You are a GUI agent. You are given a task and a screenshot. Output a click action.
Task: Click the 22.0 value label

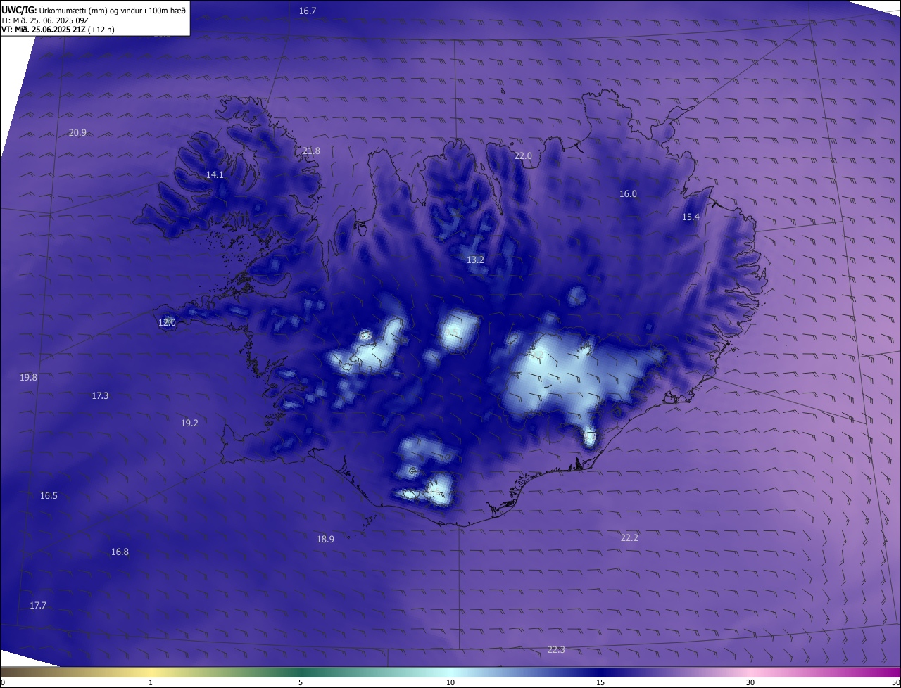(523, 155)
